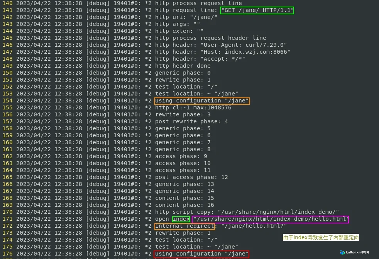
Task: Click the word "index" on line 171
Action: point(181,219)
